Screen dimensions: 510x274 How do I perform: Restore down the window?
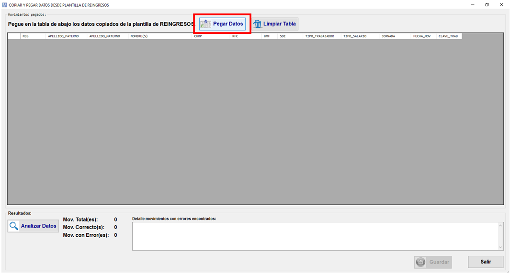point(487,5)
